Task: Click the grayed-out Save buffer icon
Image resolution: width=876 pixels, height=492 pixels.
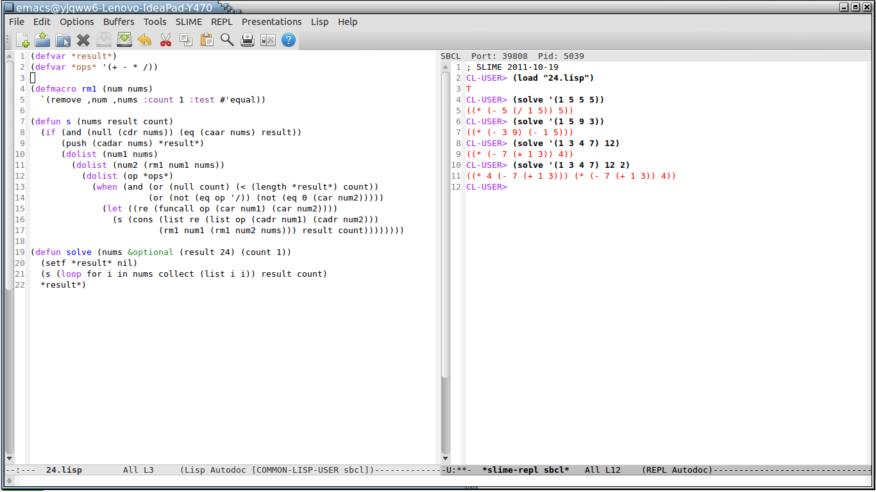Action: 104,40
